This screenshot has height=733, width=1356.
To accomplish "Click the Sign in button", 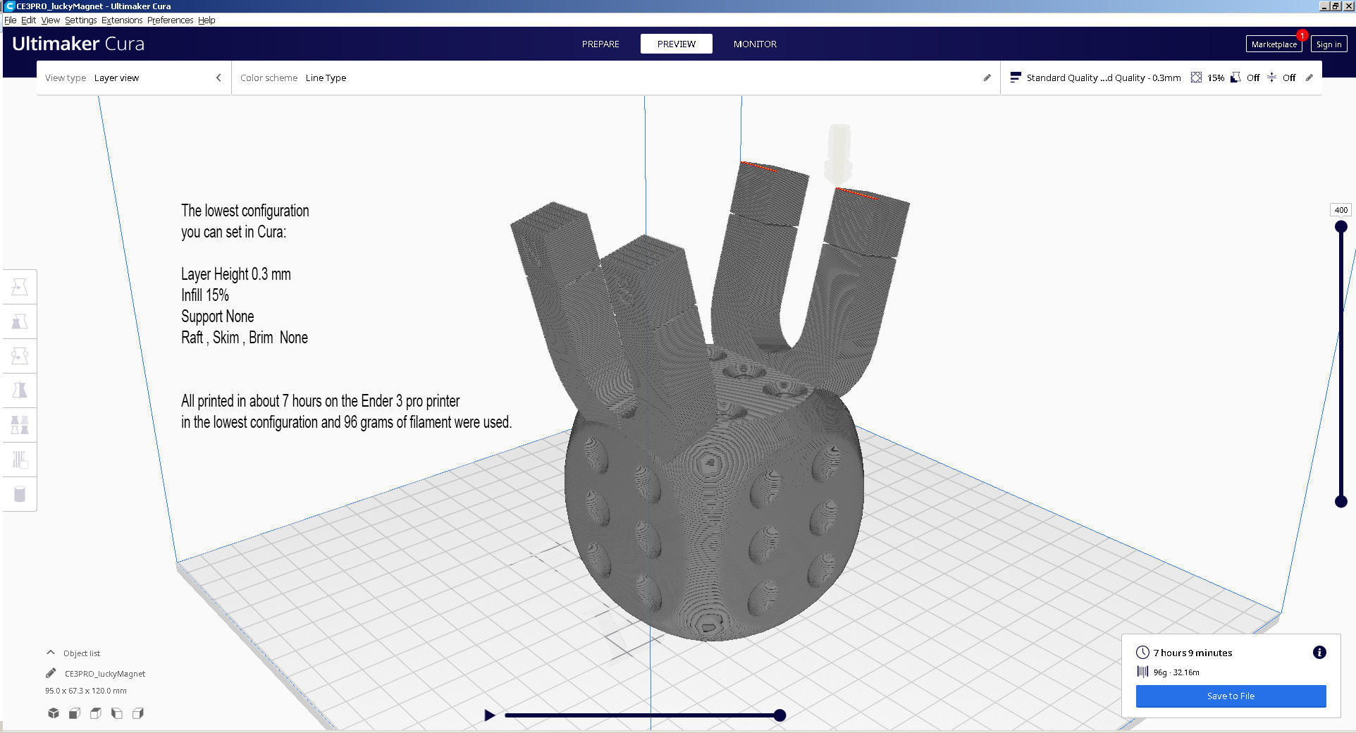I will (1329, 44).
